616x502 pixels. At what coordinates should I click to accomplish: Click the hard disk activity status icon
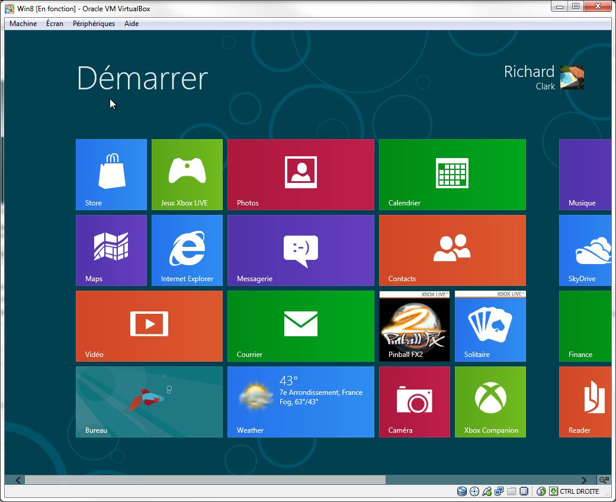pyautogui.click(x=462, y=491)
